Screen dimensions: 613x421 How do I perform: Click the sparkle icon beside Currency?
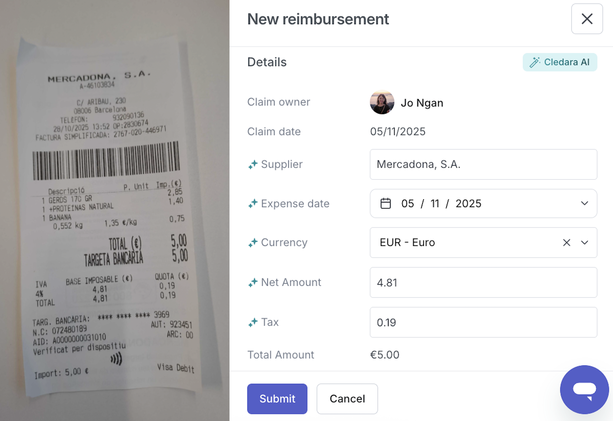tap(253, 243)
